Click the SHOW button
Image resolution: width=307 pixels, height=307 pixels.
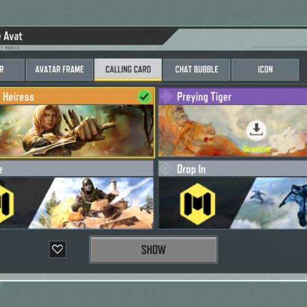153,249
